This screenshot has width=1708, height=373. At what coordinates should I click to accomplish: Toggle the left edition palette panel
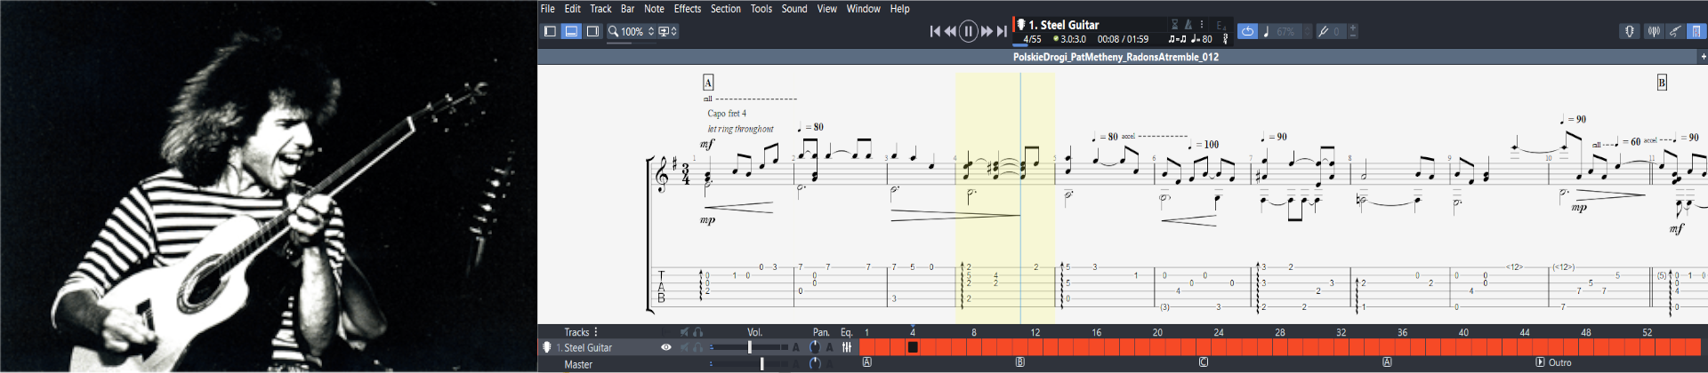tap(550, 31)
